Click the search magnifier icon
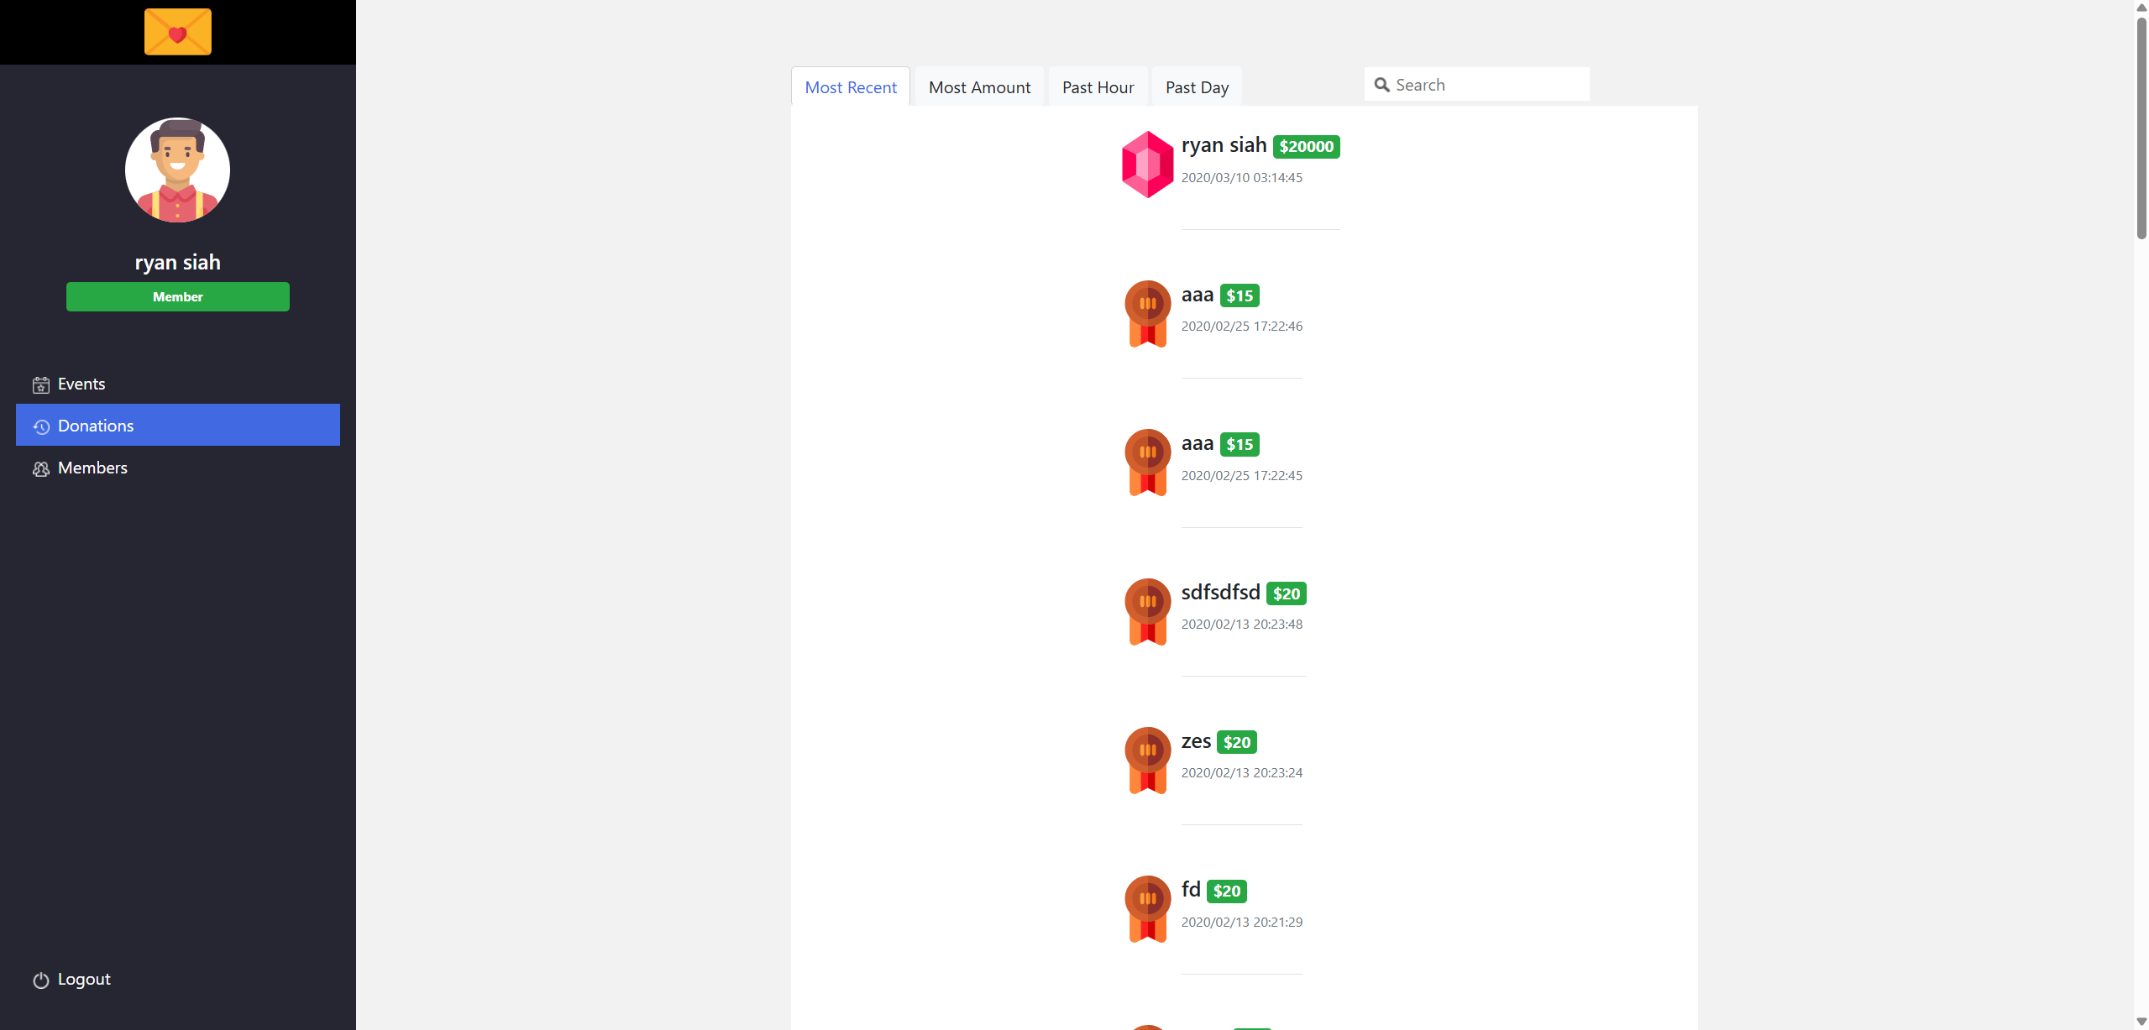This screenshot has width=2149, height=1030. click(1381, 85)
